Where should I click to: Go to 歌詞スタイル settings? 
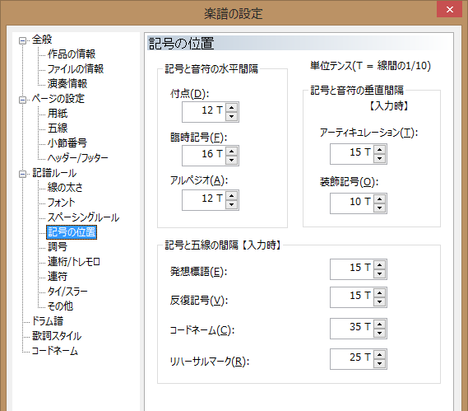tap(57, 336)
